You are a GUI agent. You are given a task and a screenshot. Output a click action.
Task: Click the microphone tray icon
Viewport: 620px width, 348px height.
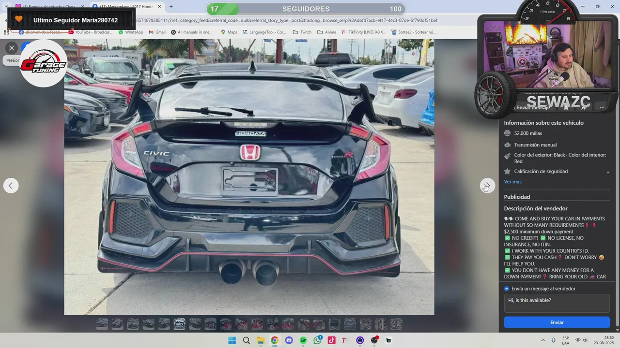554,340
